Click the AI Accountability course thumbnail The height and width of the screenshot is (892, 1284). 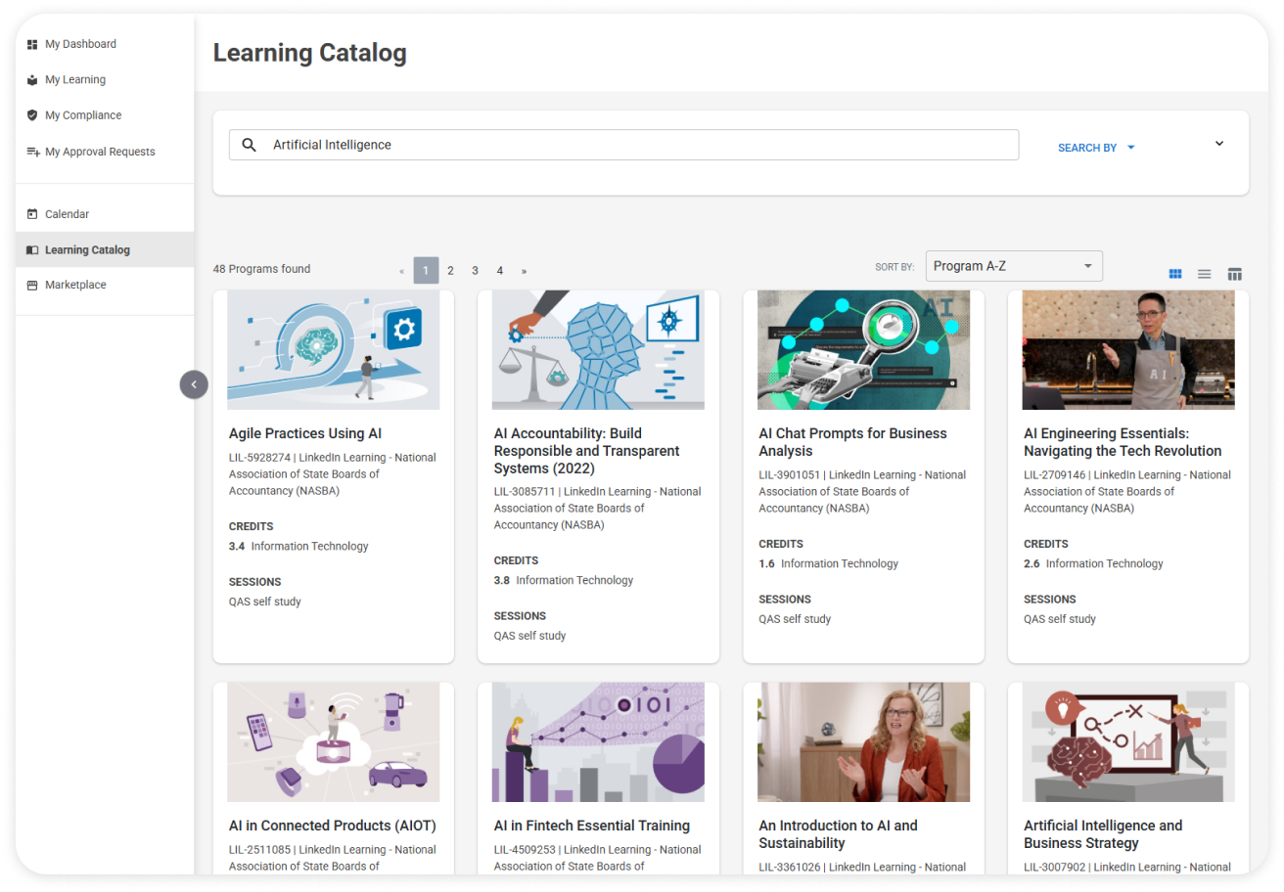(x=598, y=349)
